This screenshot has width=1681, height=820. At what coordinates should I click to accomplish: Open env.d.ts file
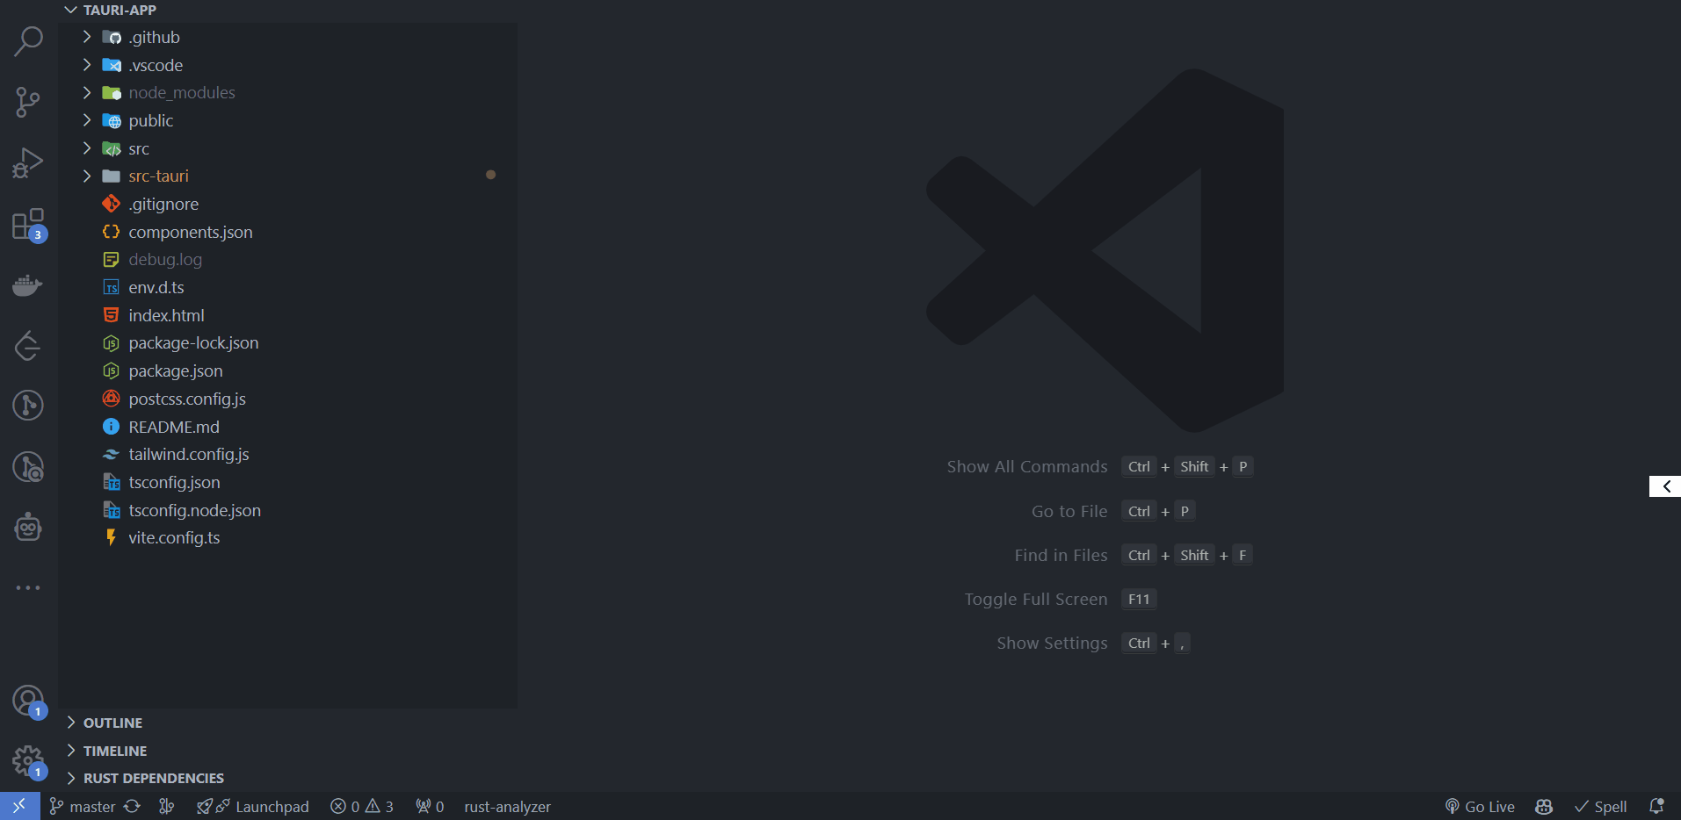(x=287, y=287)
